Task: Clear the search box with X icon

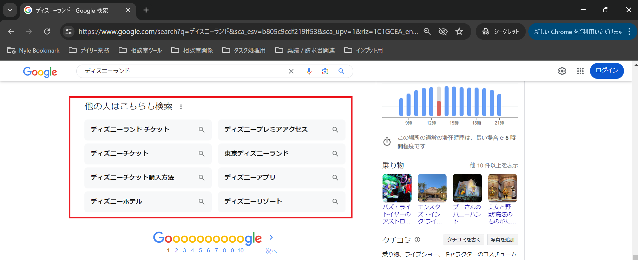Action: [x=291, y=71]
